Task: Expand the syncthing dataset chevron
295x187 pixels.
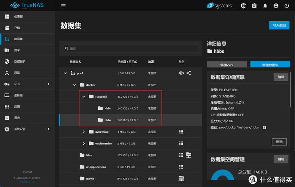Action: point(84,132)
